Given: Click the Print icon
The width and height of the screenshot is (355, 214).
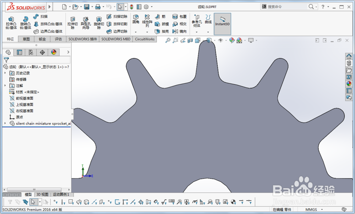Looking at the screenshot, I should point(98,7).
